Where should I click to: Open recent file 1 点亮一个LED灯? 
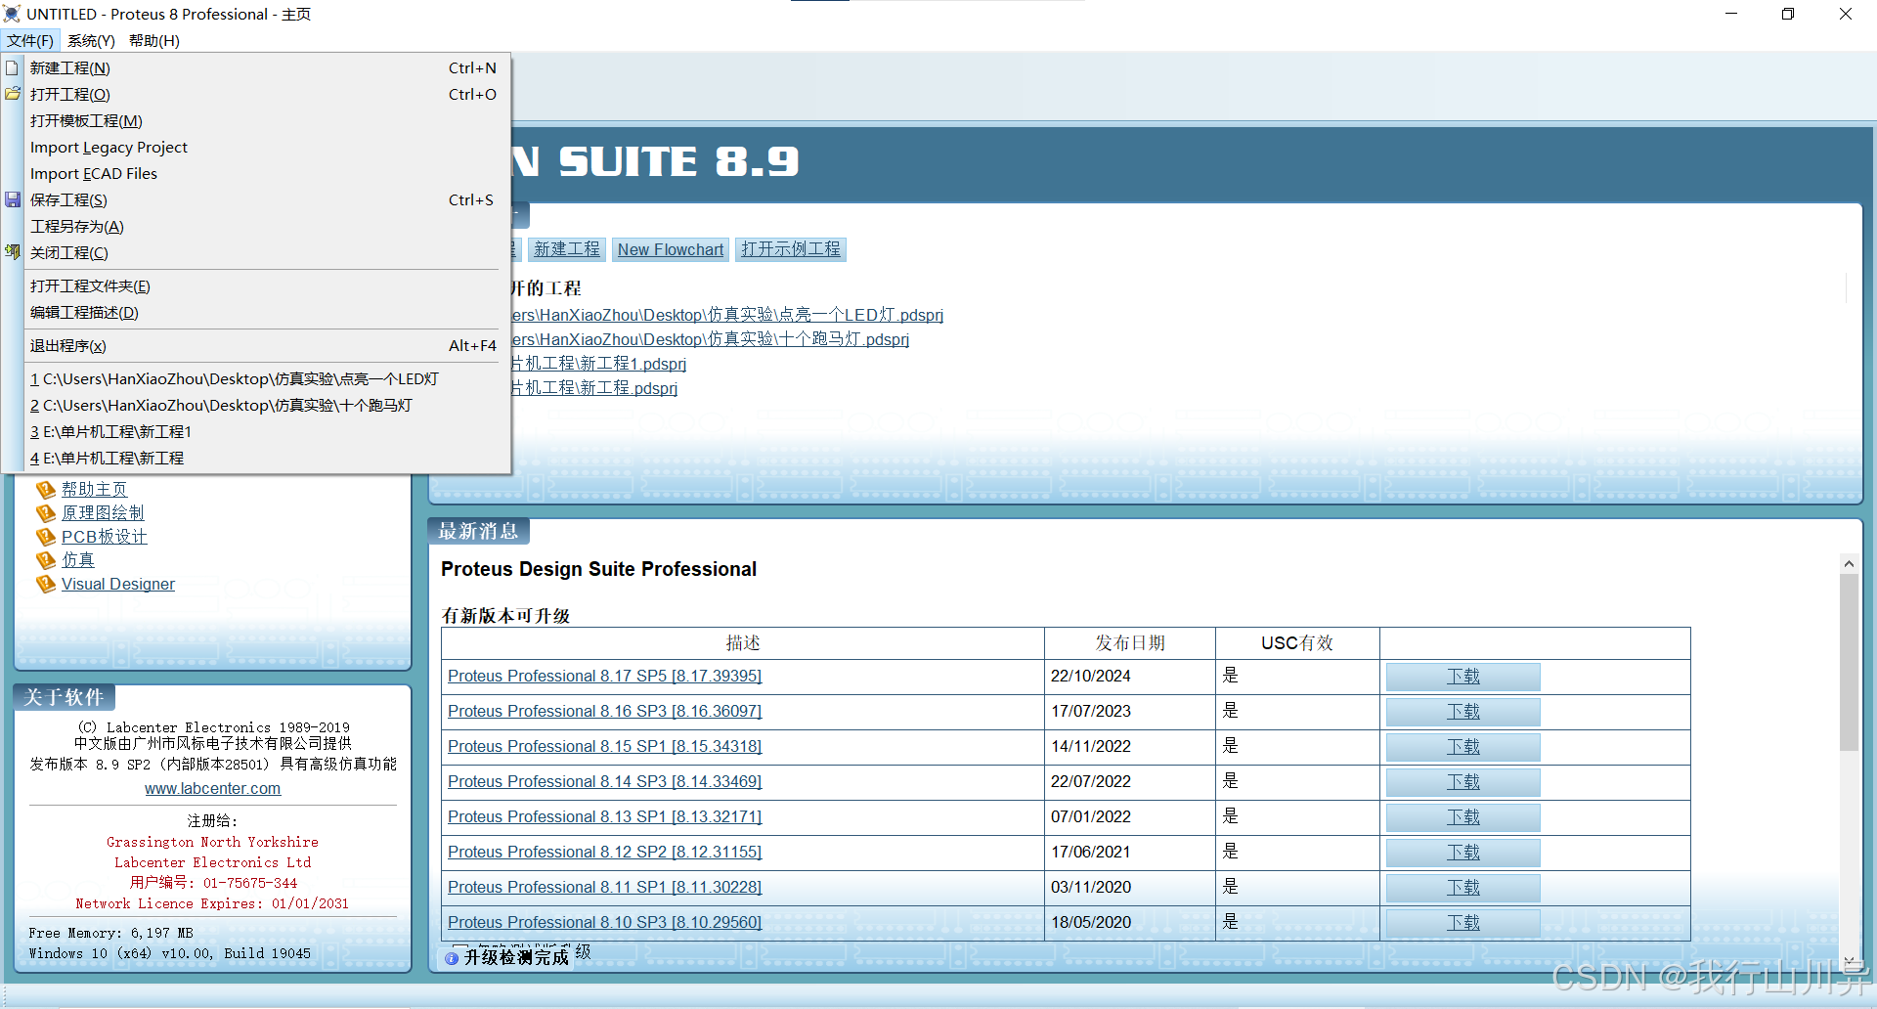[x=261, y=378]
